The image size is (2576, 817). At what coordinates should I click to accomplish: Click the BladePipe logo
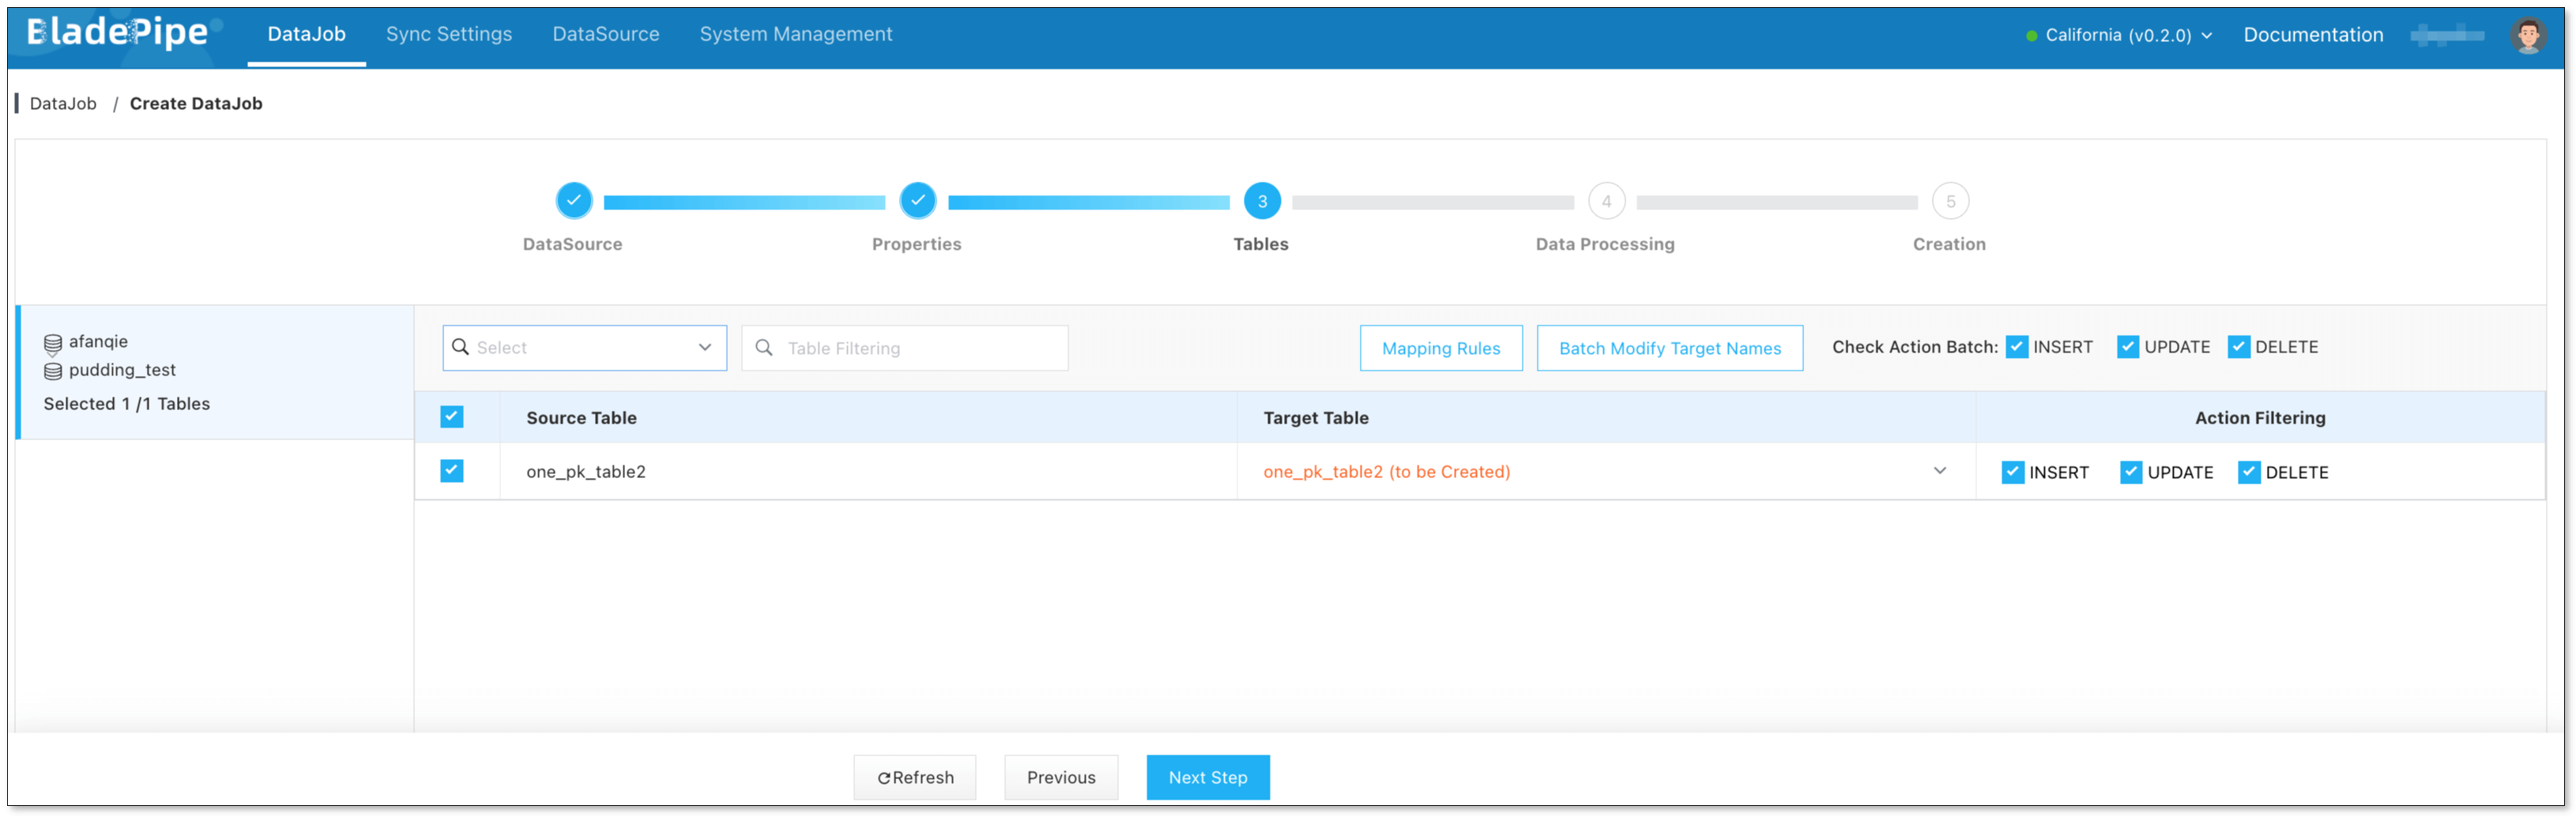click(118, 33)
